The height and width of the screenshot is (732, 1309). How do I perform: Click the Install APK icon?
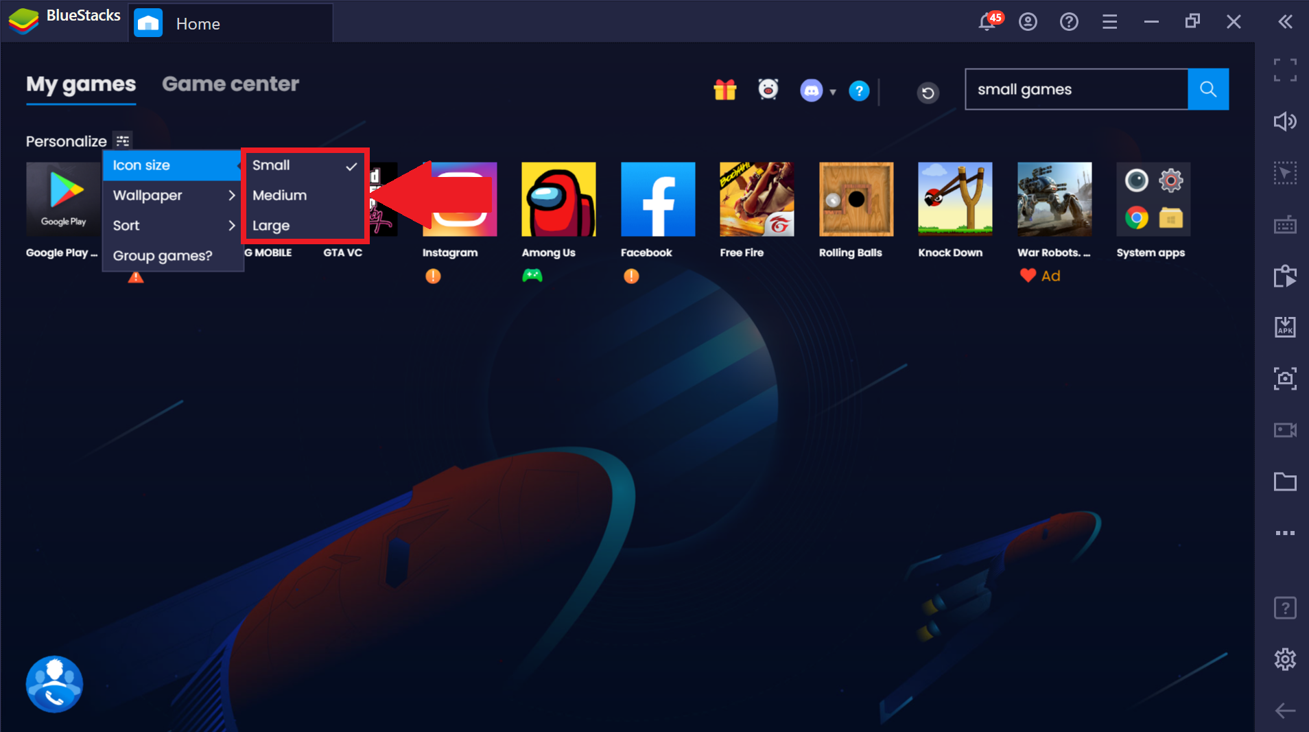click(x=1285, y=327)
